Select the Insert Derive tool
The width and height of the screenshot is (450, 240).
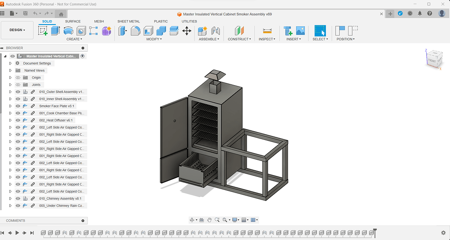(288, 31)
